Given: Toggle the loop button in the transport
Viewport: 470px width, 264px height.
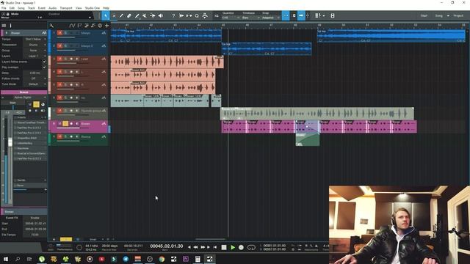Looking at the screenshot, I should point(251,248).
